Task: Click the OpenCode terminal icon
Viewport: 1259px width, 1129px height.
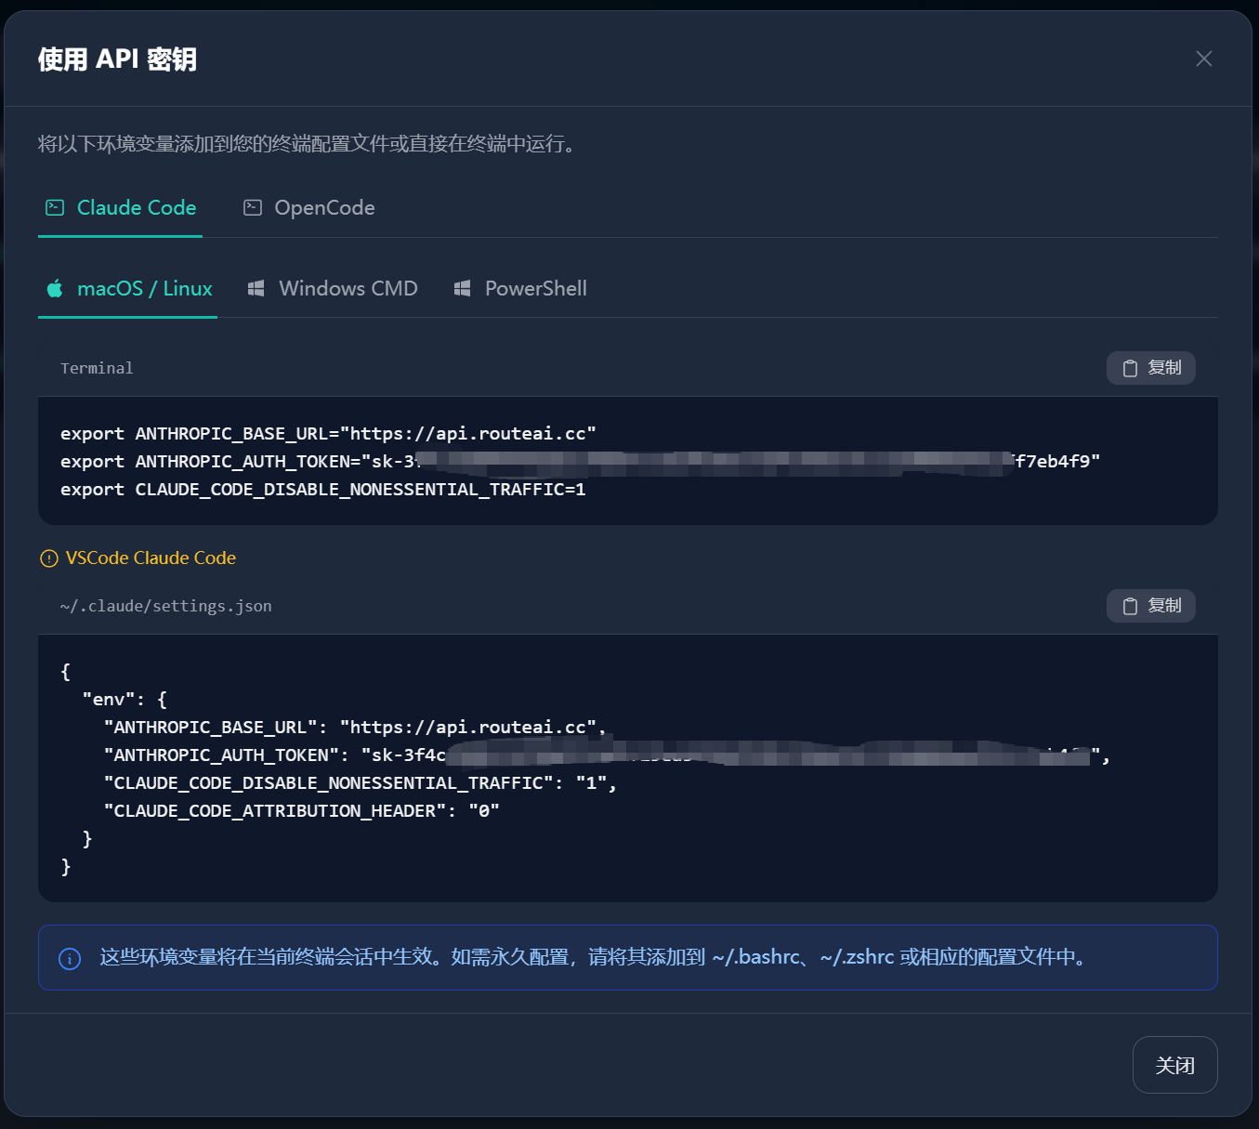Action: 253,207
